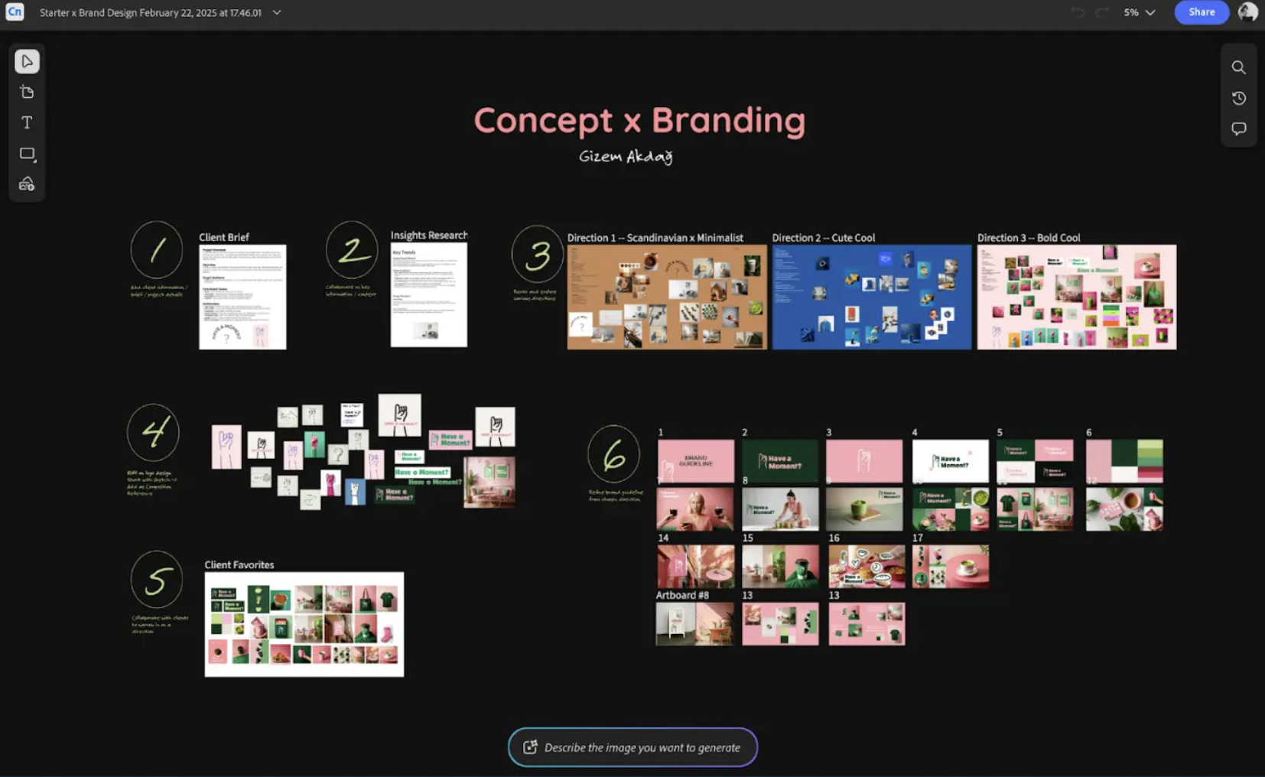The image size is (1265, 777).
Task: Click the Adobe Cn home logo
Action: (15, 12)
